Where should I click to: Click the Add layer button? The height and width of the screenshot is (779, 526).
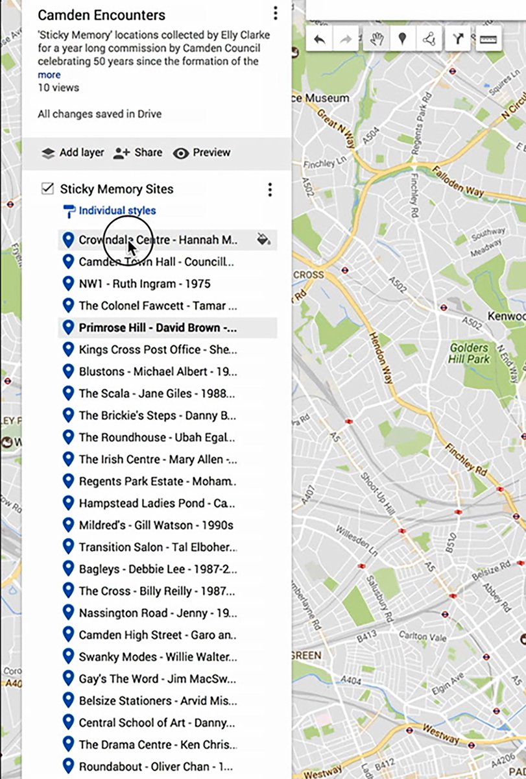73,153
